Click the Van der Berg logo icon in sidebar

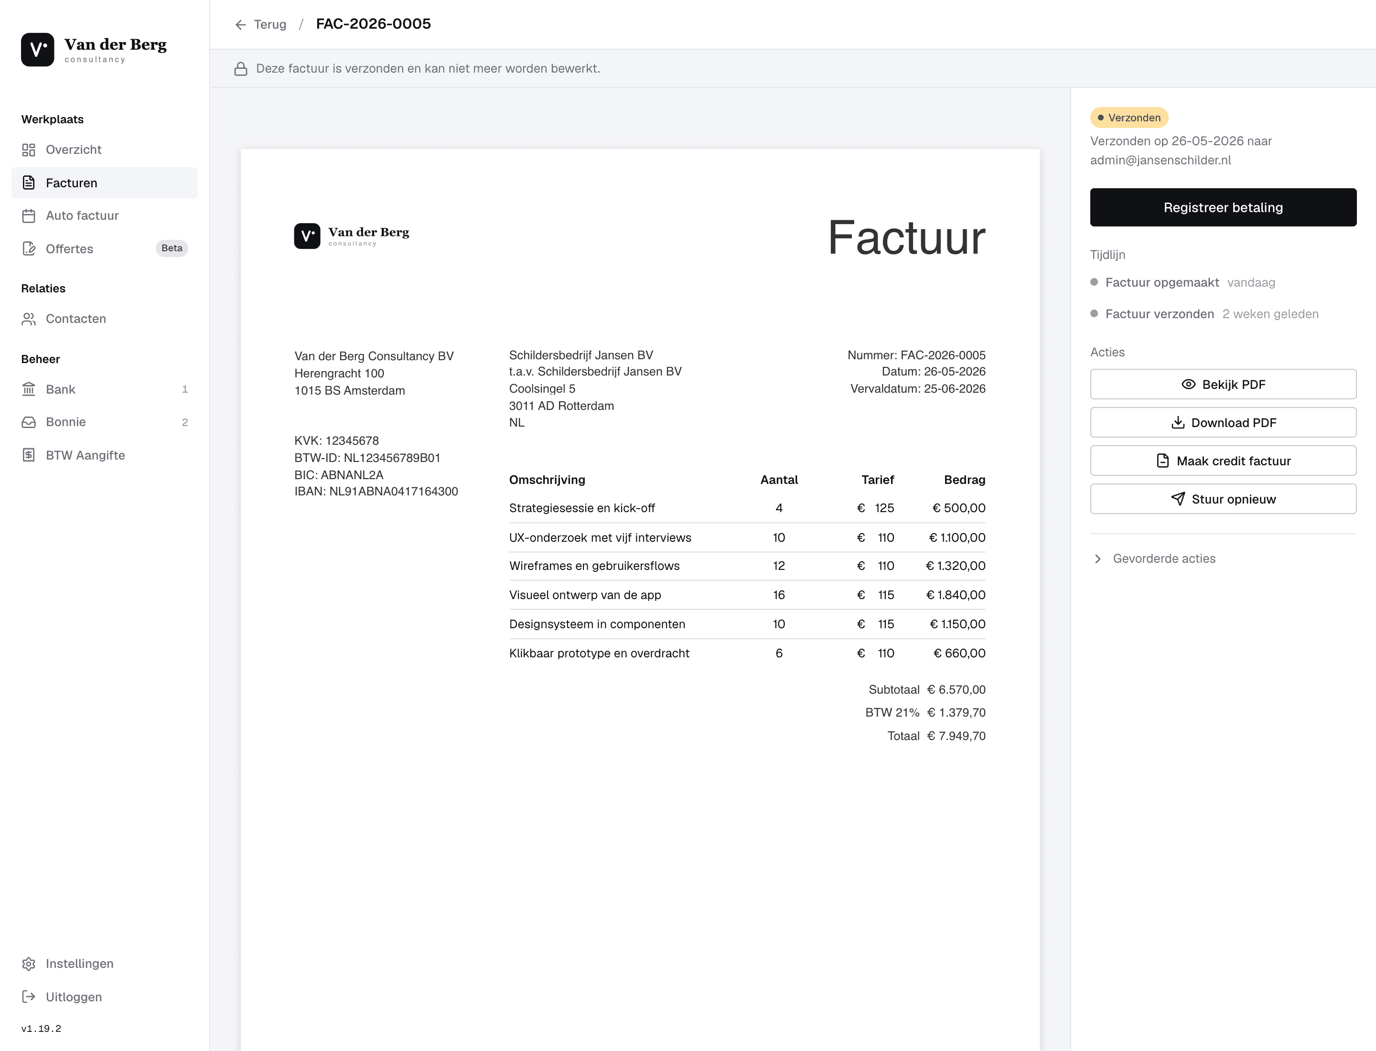click(x=38, y=49)
